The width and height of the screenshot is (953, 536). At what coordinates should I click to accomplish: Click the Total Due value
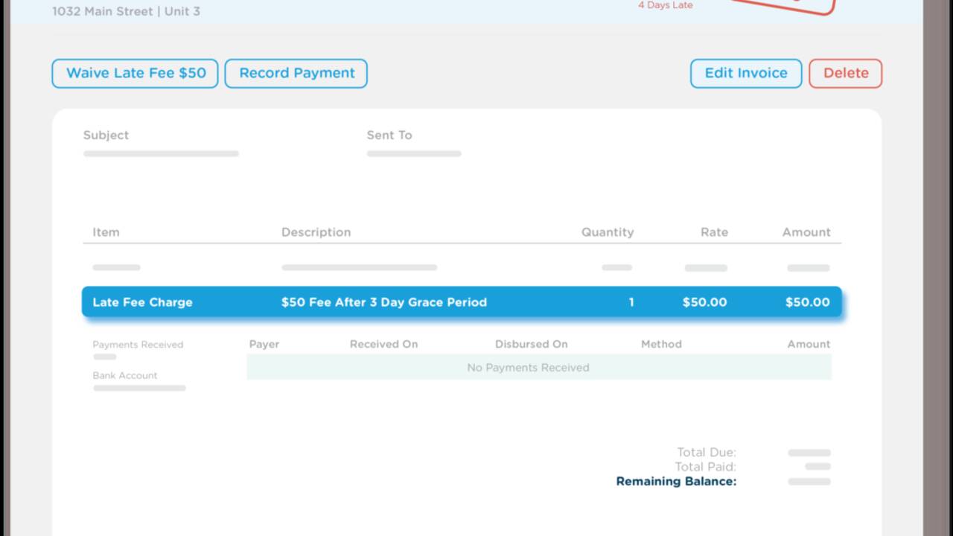point(809,452)
